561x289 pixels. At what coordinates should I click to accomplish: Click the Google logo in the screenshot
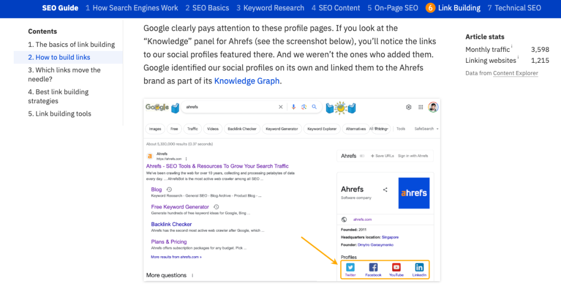coord(157,107)
